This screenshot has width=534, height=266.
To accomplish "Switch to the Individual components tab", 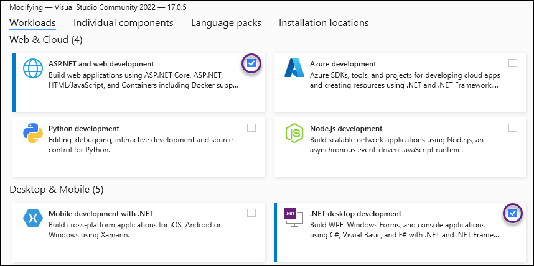I will [x=123, y=23].
